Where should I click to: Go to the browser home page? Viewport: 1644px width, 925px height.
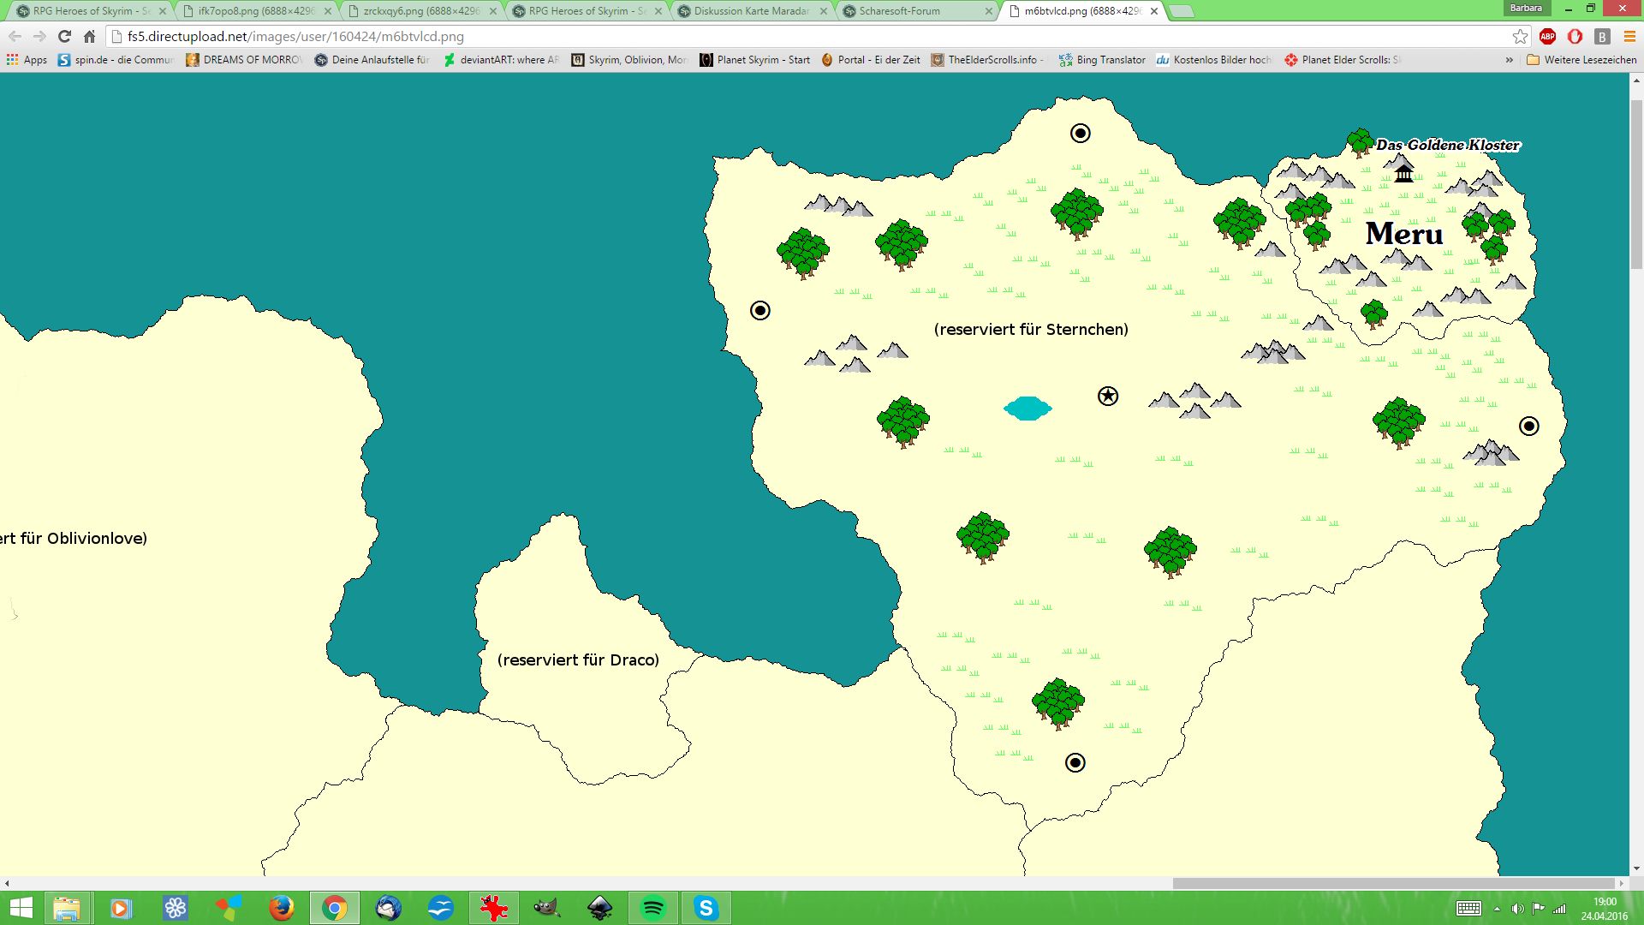coord(89,36)
